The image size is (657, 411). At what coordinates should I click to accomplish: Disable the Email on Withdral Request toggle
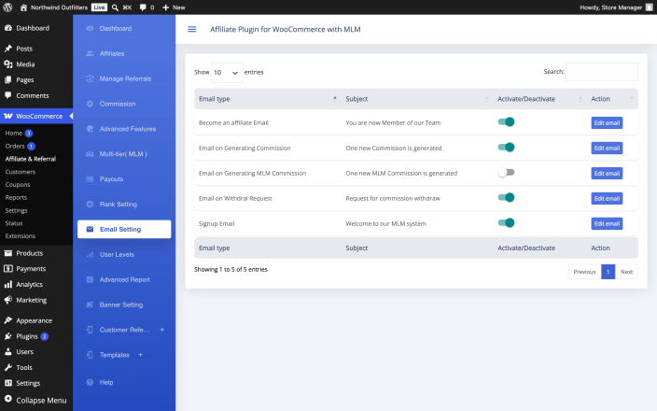pos(506,197)
